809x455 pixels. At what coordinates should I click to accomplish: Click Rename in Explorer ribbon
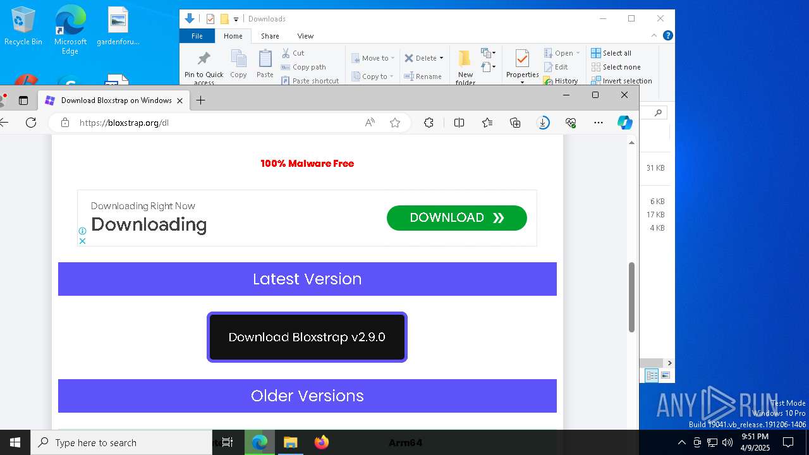(x=423, y=76)
